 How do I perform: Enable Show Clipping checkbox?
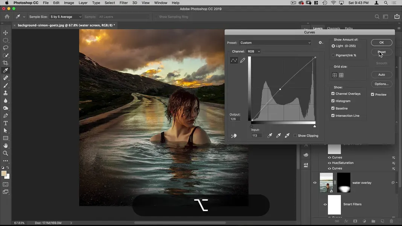click(x=295, y=135)
